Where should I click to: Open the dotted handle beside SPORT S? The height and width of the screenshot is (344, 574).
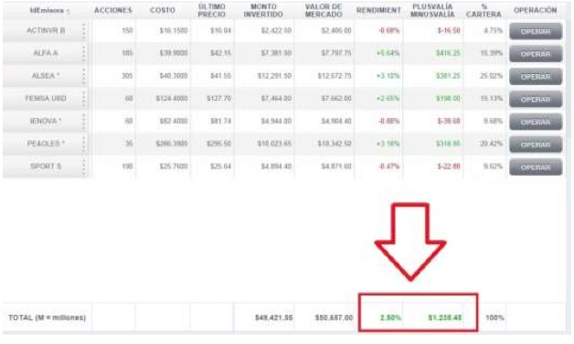tap(84, 167)
